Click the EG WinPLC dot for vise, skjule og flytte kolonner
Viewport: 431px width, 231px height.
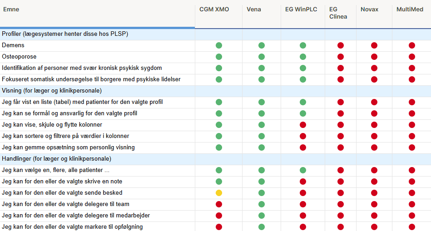[302, 125]
